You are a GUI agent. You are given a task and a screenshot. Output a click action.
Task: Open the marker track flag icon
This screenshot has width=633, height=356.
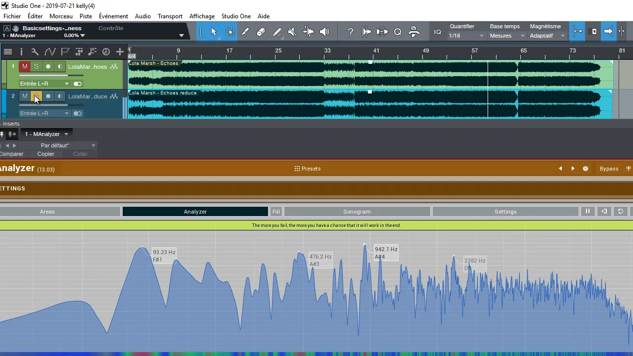pyautogui.click(x=65, y=51)
